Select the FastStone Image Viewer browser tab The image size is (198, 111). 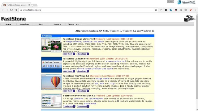16,5
